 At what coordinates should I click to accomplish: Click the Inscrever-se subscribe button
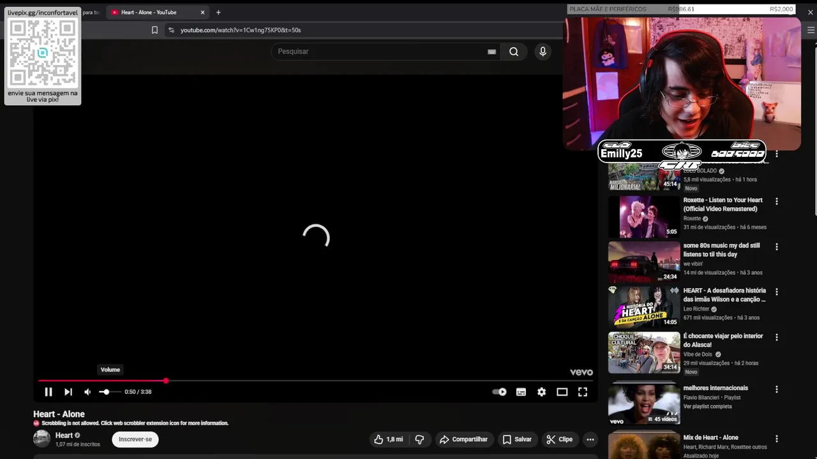pyautogui.click(x=135, y=439)
